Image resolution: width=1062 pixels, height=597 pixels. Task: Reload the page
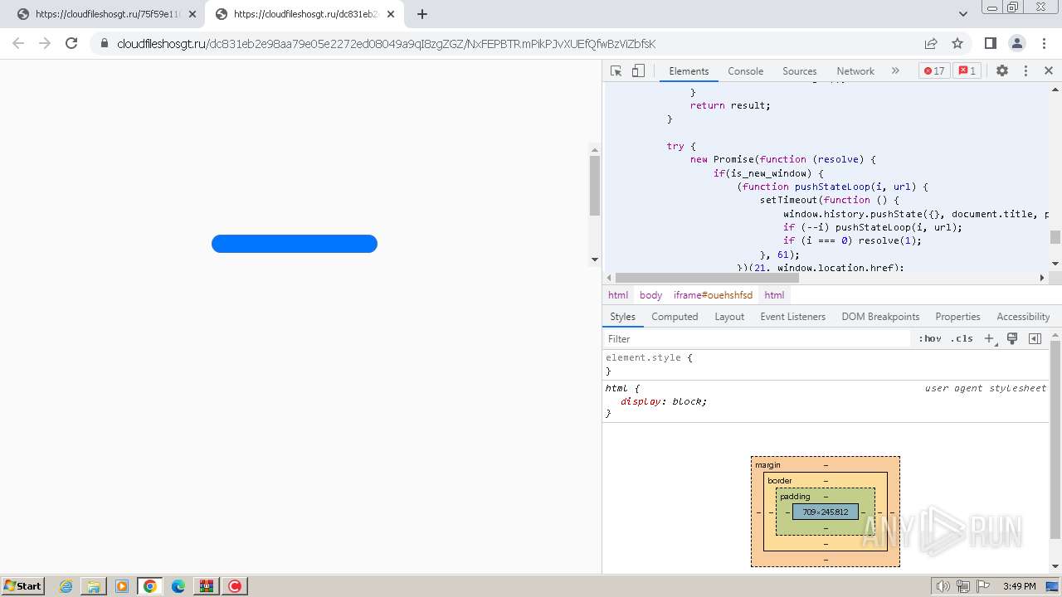coord(71,43)
